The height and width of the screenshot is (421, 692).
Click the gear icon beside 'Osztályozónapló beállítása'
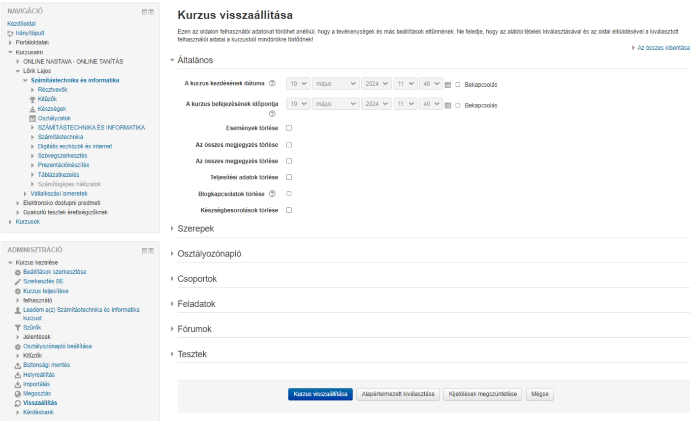tap(18, 347)
